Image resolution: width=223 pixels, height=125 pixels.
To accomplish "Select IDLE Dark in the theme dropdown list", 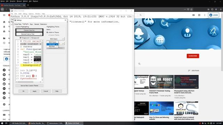I will point(52,44).
